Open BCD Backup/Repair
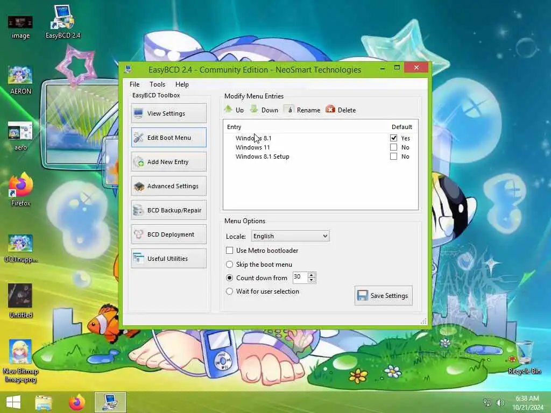551x413 pixels. pos(169,210)
